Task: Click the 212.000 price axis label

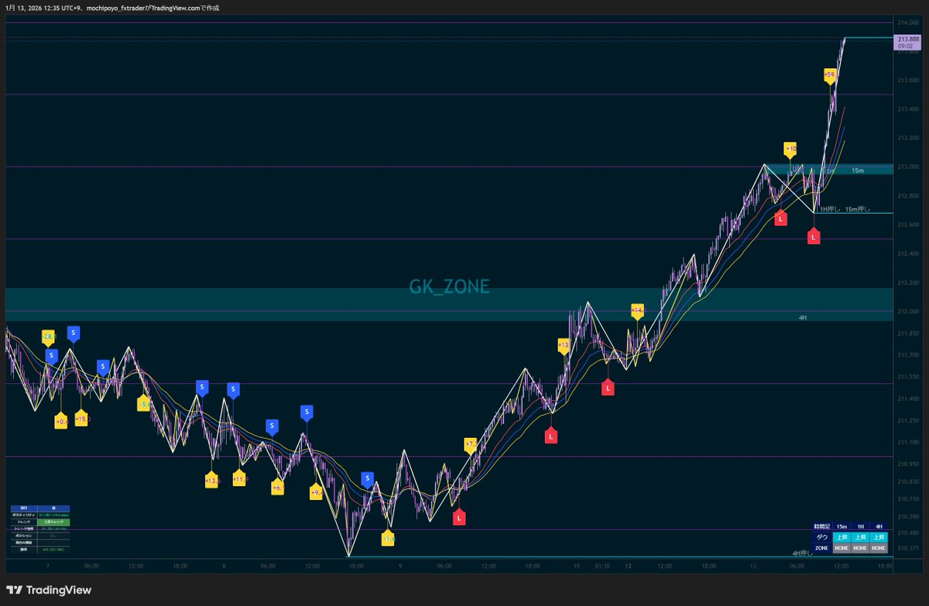Action: pos(907,311)
